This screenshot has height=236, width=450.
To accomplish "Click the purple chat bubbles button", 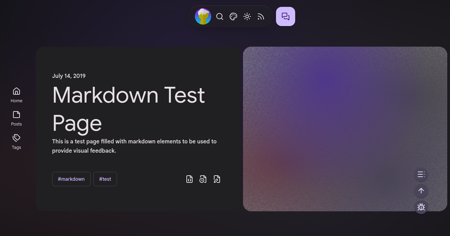I will [x=286, y=16].
